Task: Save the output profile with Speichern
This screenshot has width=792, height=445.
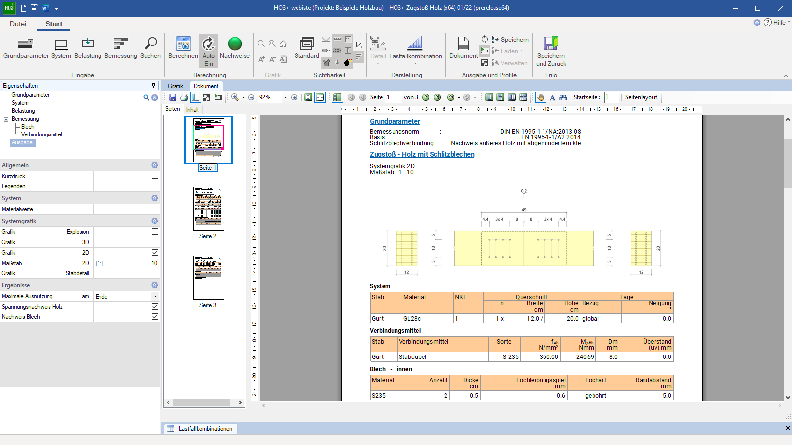Action: click(x=510, y=39)
